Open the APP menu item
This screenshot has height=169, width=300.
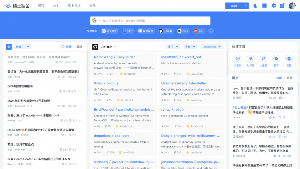[56, 6]
